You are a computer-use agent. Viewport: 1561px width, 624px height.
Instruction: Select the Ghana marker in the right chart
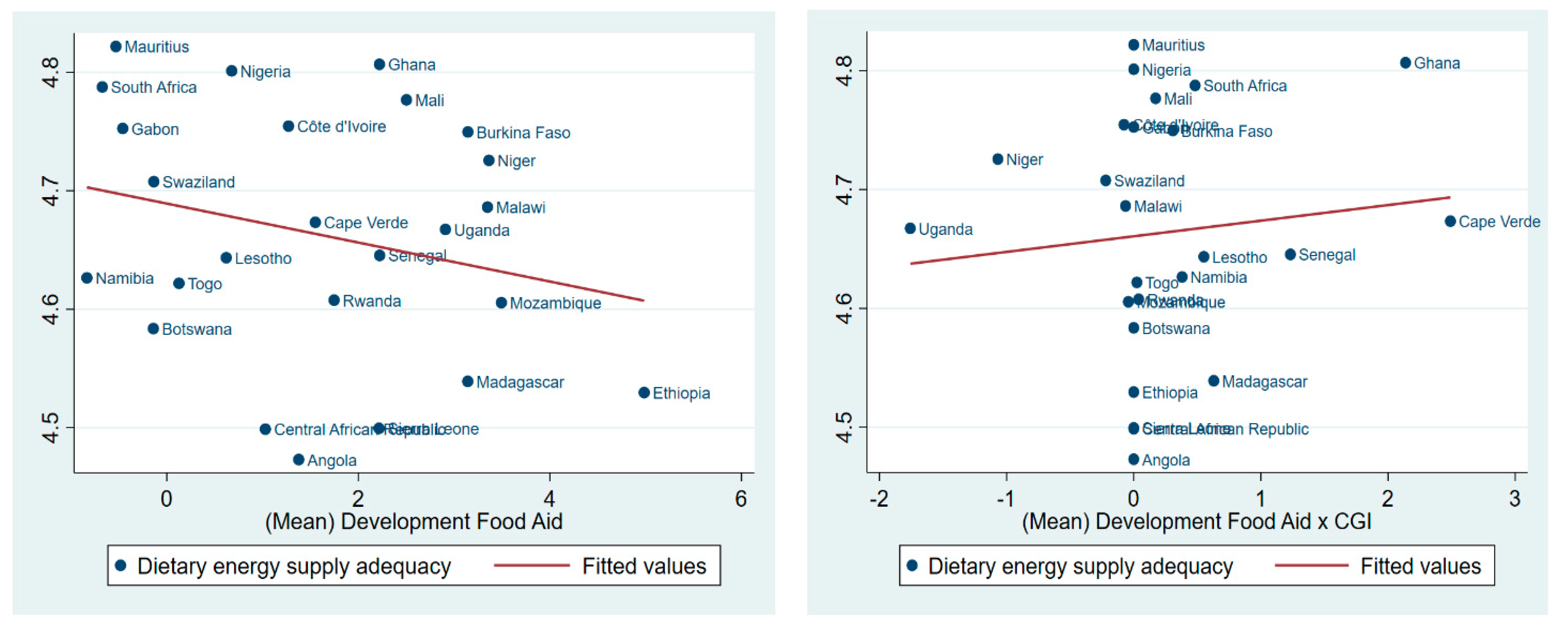(x=1405, y=63)
